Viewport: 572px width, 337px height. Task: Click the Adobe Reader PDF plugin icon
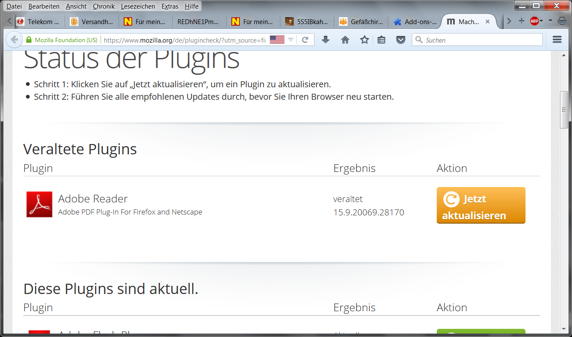click(x=39, y=204)
